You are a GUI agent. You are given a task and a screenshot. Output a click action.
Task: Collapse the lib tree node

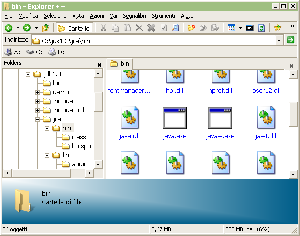coord(47,155)
